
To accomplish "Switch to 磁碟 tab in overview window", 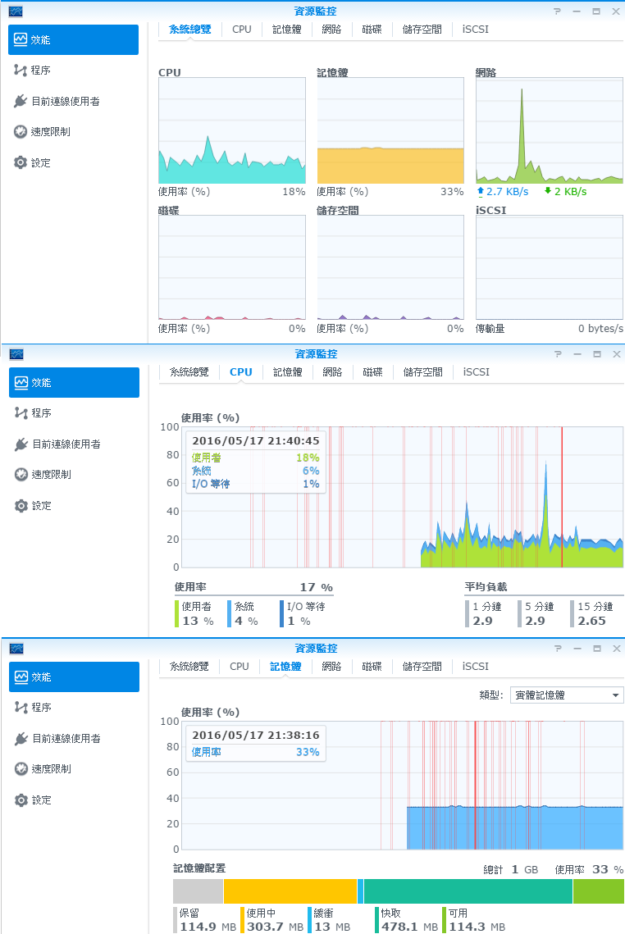I will 372,30.
